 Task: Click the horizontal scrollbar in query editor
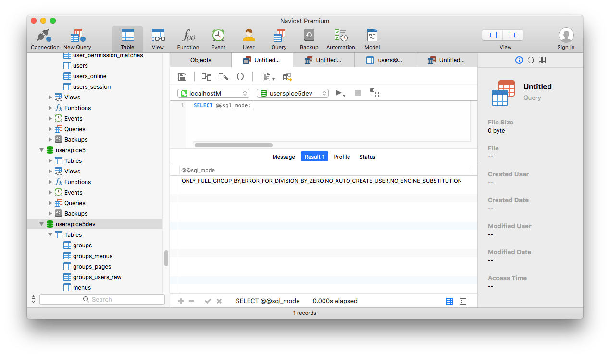tap(233, 145)
